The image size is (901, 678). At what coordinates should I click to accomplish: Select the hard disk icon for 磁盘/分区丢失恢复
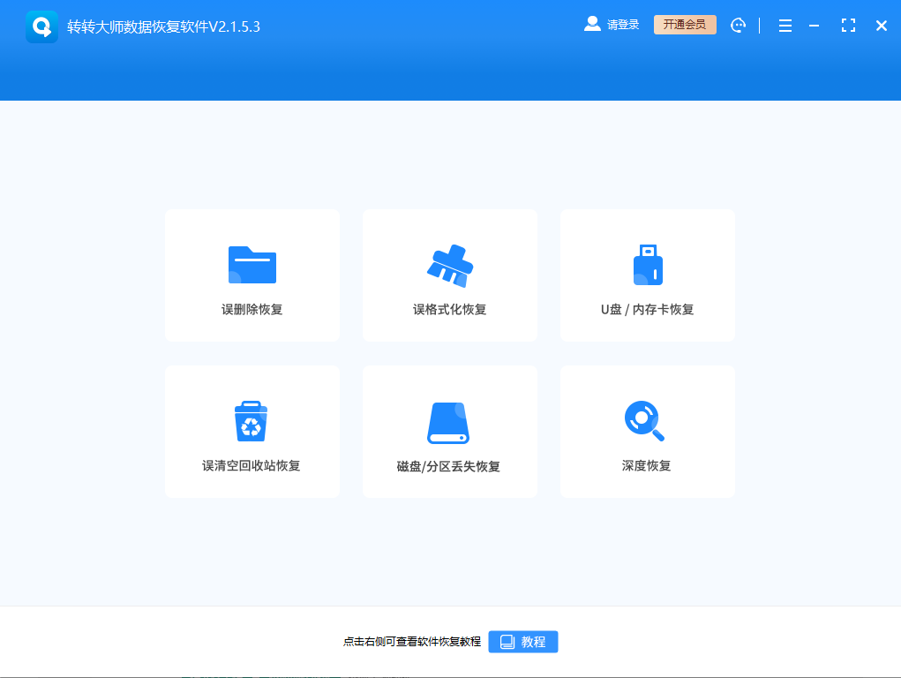pos(450,420)
